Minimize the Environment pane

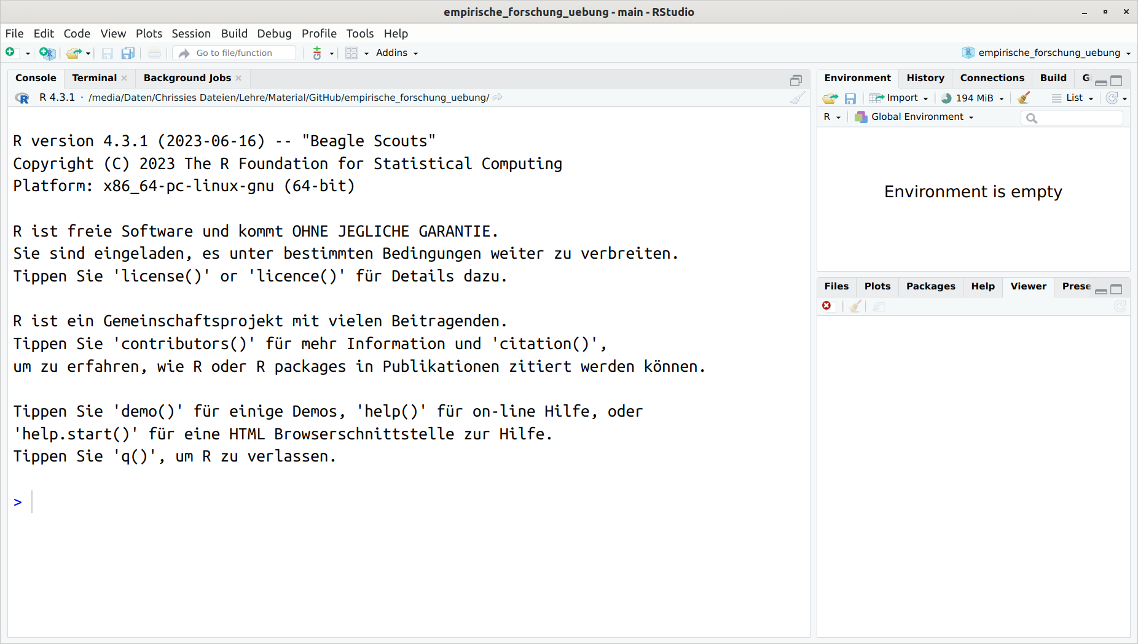(1101, 82)
